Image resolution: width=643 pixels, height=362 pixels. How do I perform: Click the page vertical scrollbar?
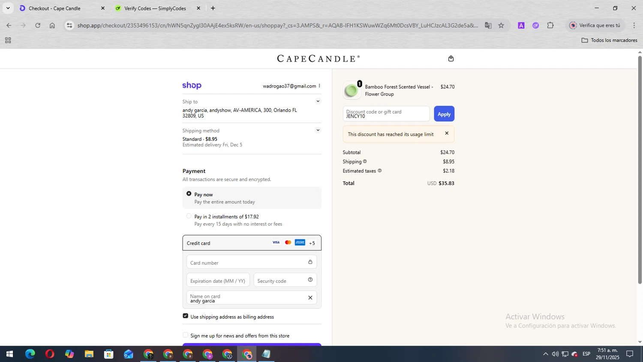click(640, 169)
